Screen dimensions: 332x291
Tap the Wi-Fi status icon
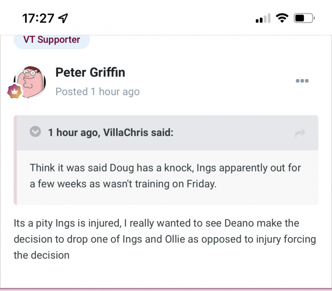click(x=282, y=18)
